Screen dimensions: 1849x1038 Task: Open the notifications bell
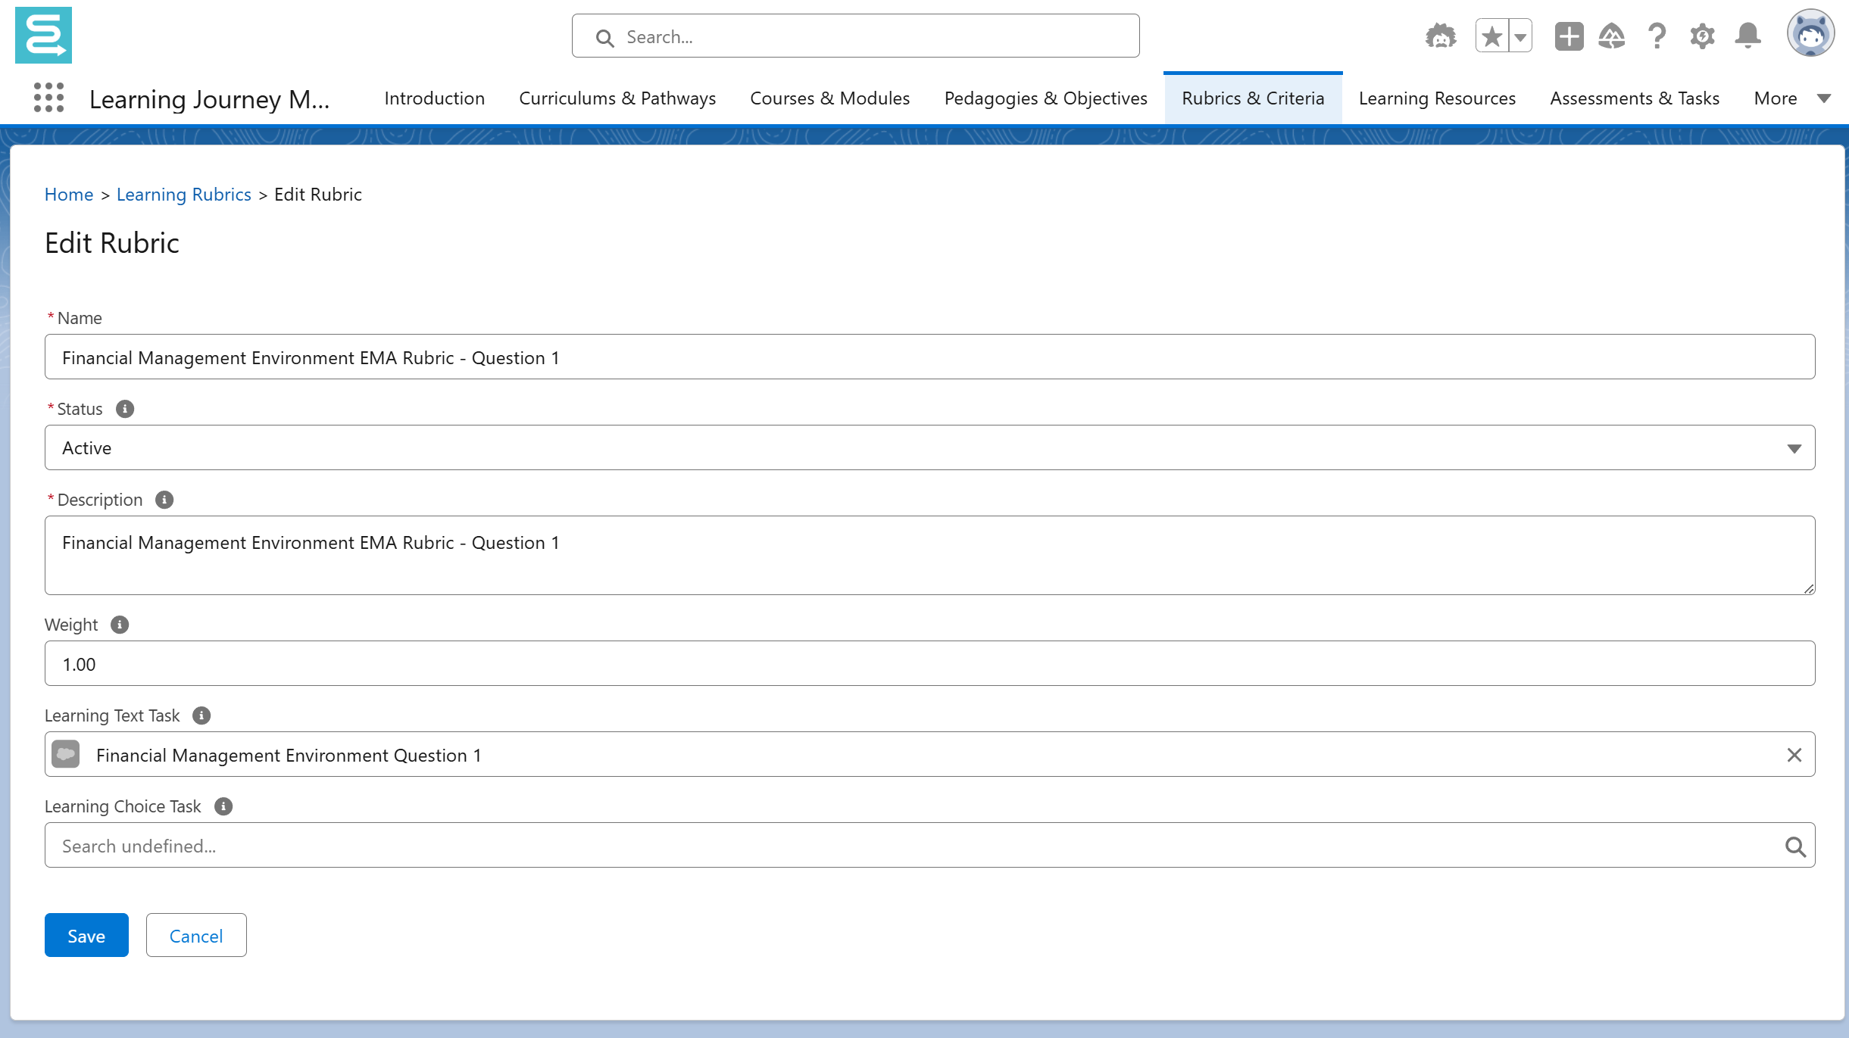click(1748, 36)
